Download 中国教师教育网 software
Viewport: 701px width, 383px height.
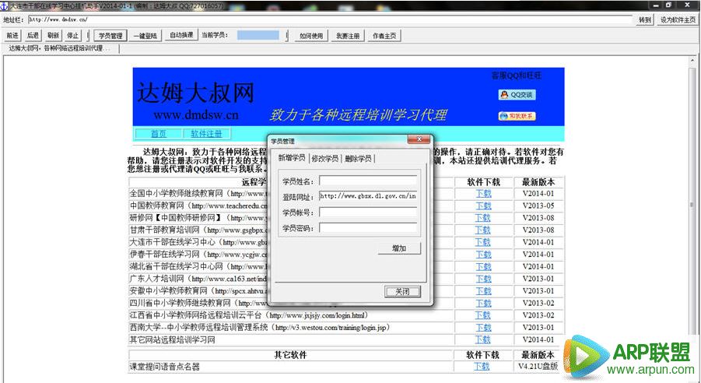point(483,206)
